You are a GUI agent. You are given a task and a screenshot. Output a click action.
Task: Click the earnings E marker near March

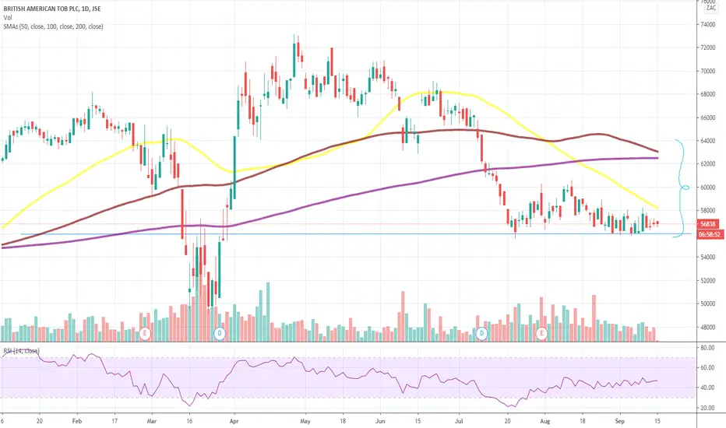click(145, 333)
